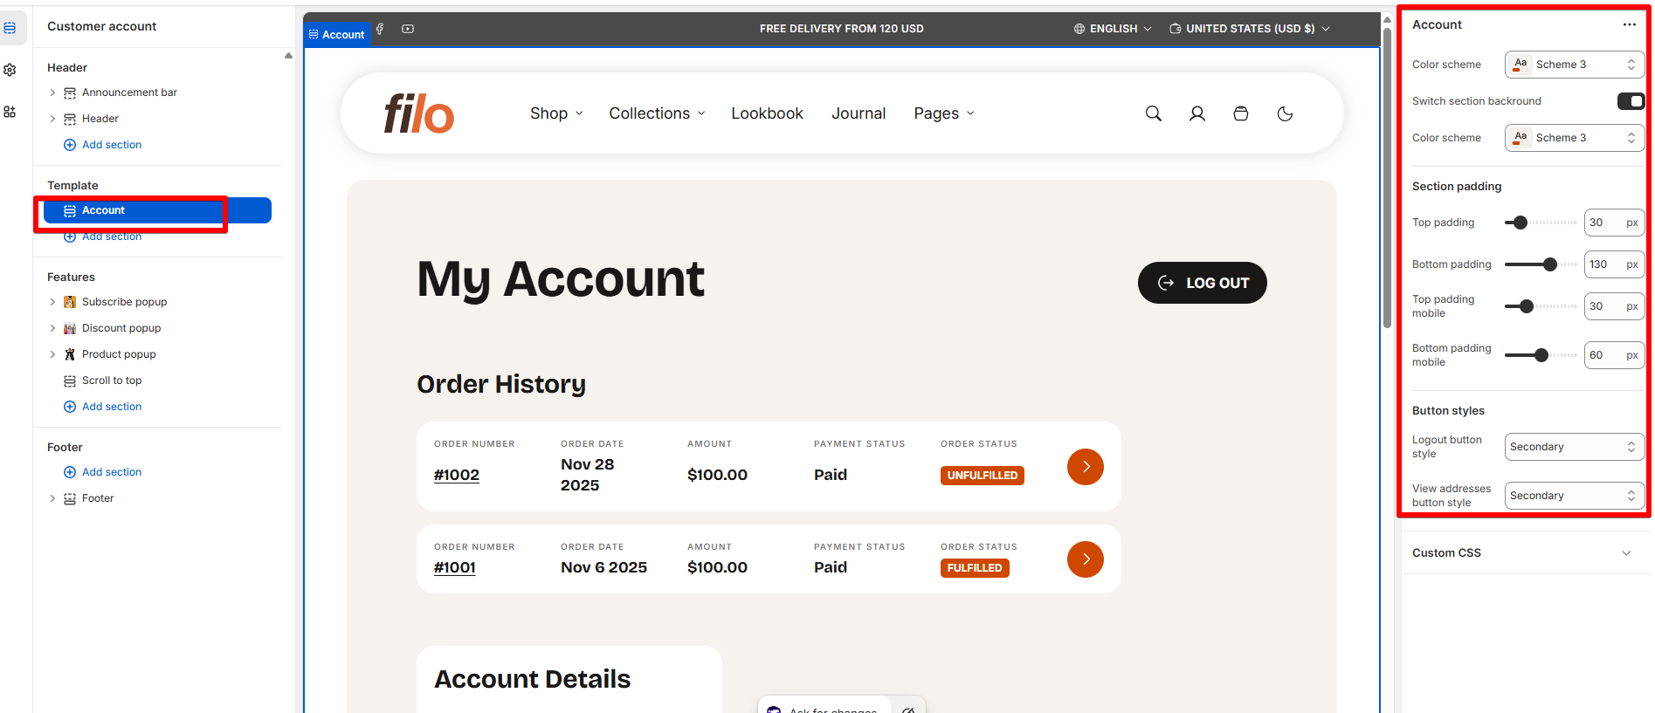The height and width of the screenshot is (713, 1655).
Task: Add section under Footer group
Action: (x=102, y=472)
